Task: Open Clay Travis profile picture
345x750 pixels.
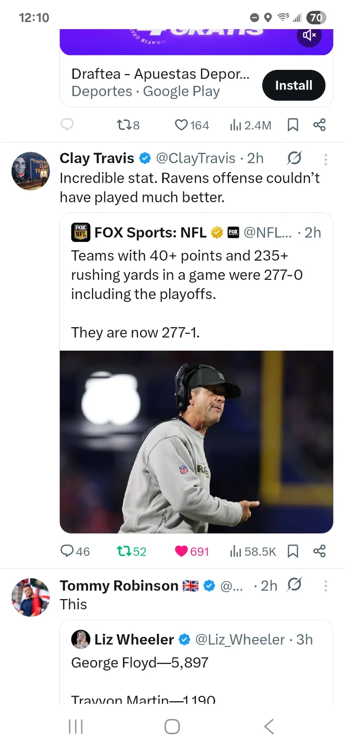Action: (30, 171)
